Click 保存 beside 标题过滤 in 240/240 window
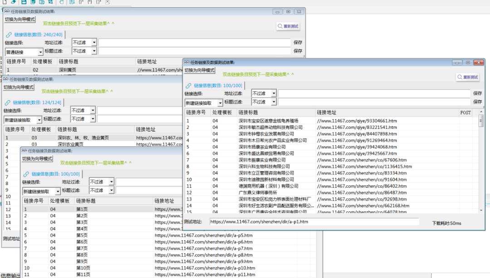490x278 pixels. (298, 51)
